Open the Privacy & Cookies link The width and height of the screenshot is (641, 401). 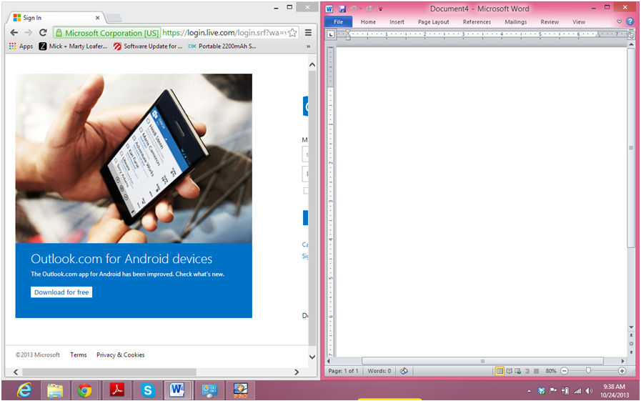coord(121,355)
